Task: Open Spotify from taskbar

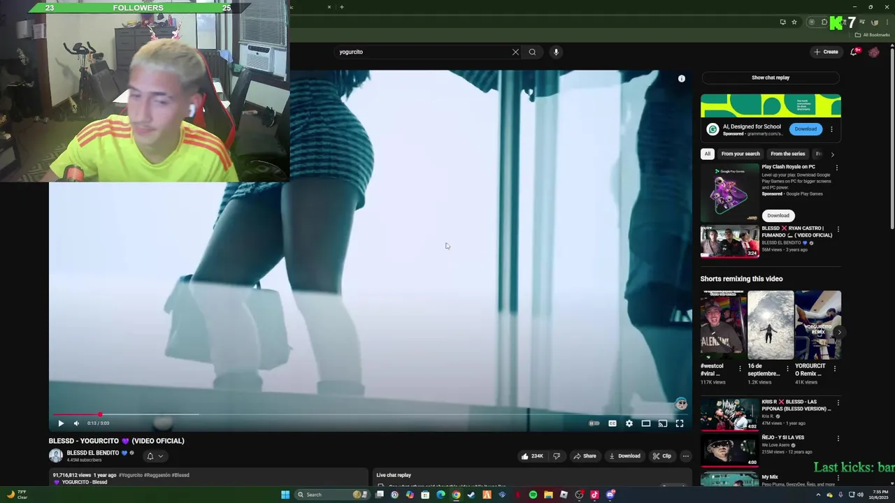Action: point(533,495)
